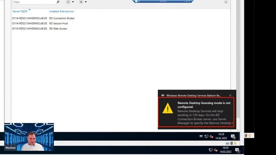Click the icon left of balloon notification title
276x155 pixels.
click(x=163, y=96)
